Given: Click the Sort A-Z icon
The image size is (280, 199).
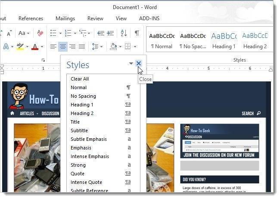Looking at the screenshot, I should click(x=124, y=33).
